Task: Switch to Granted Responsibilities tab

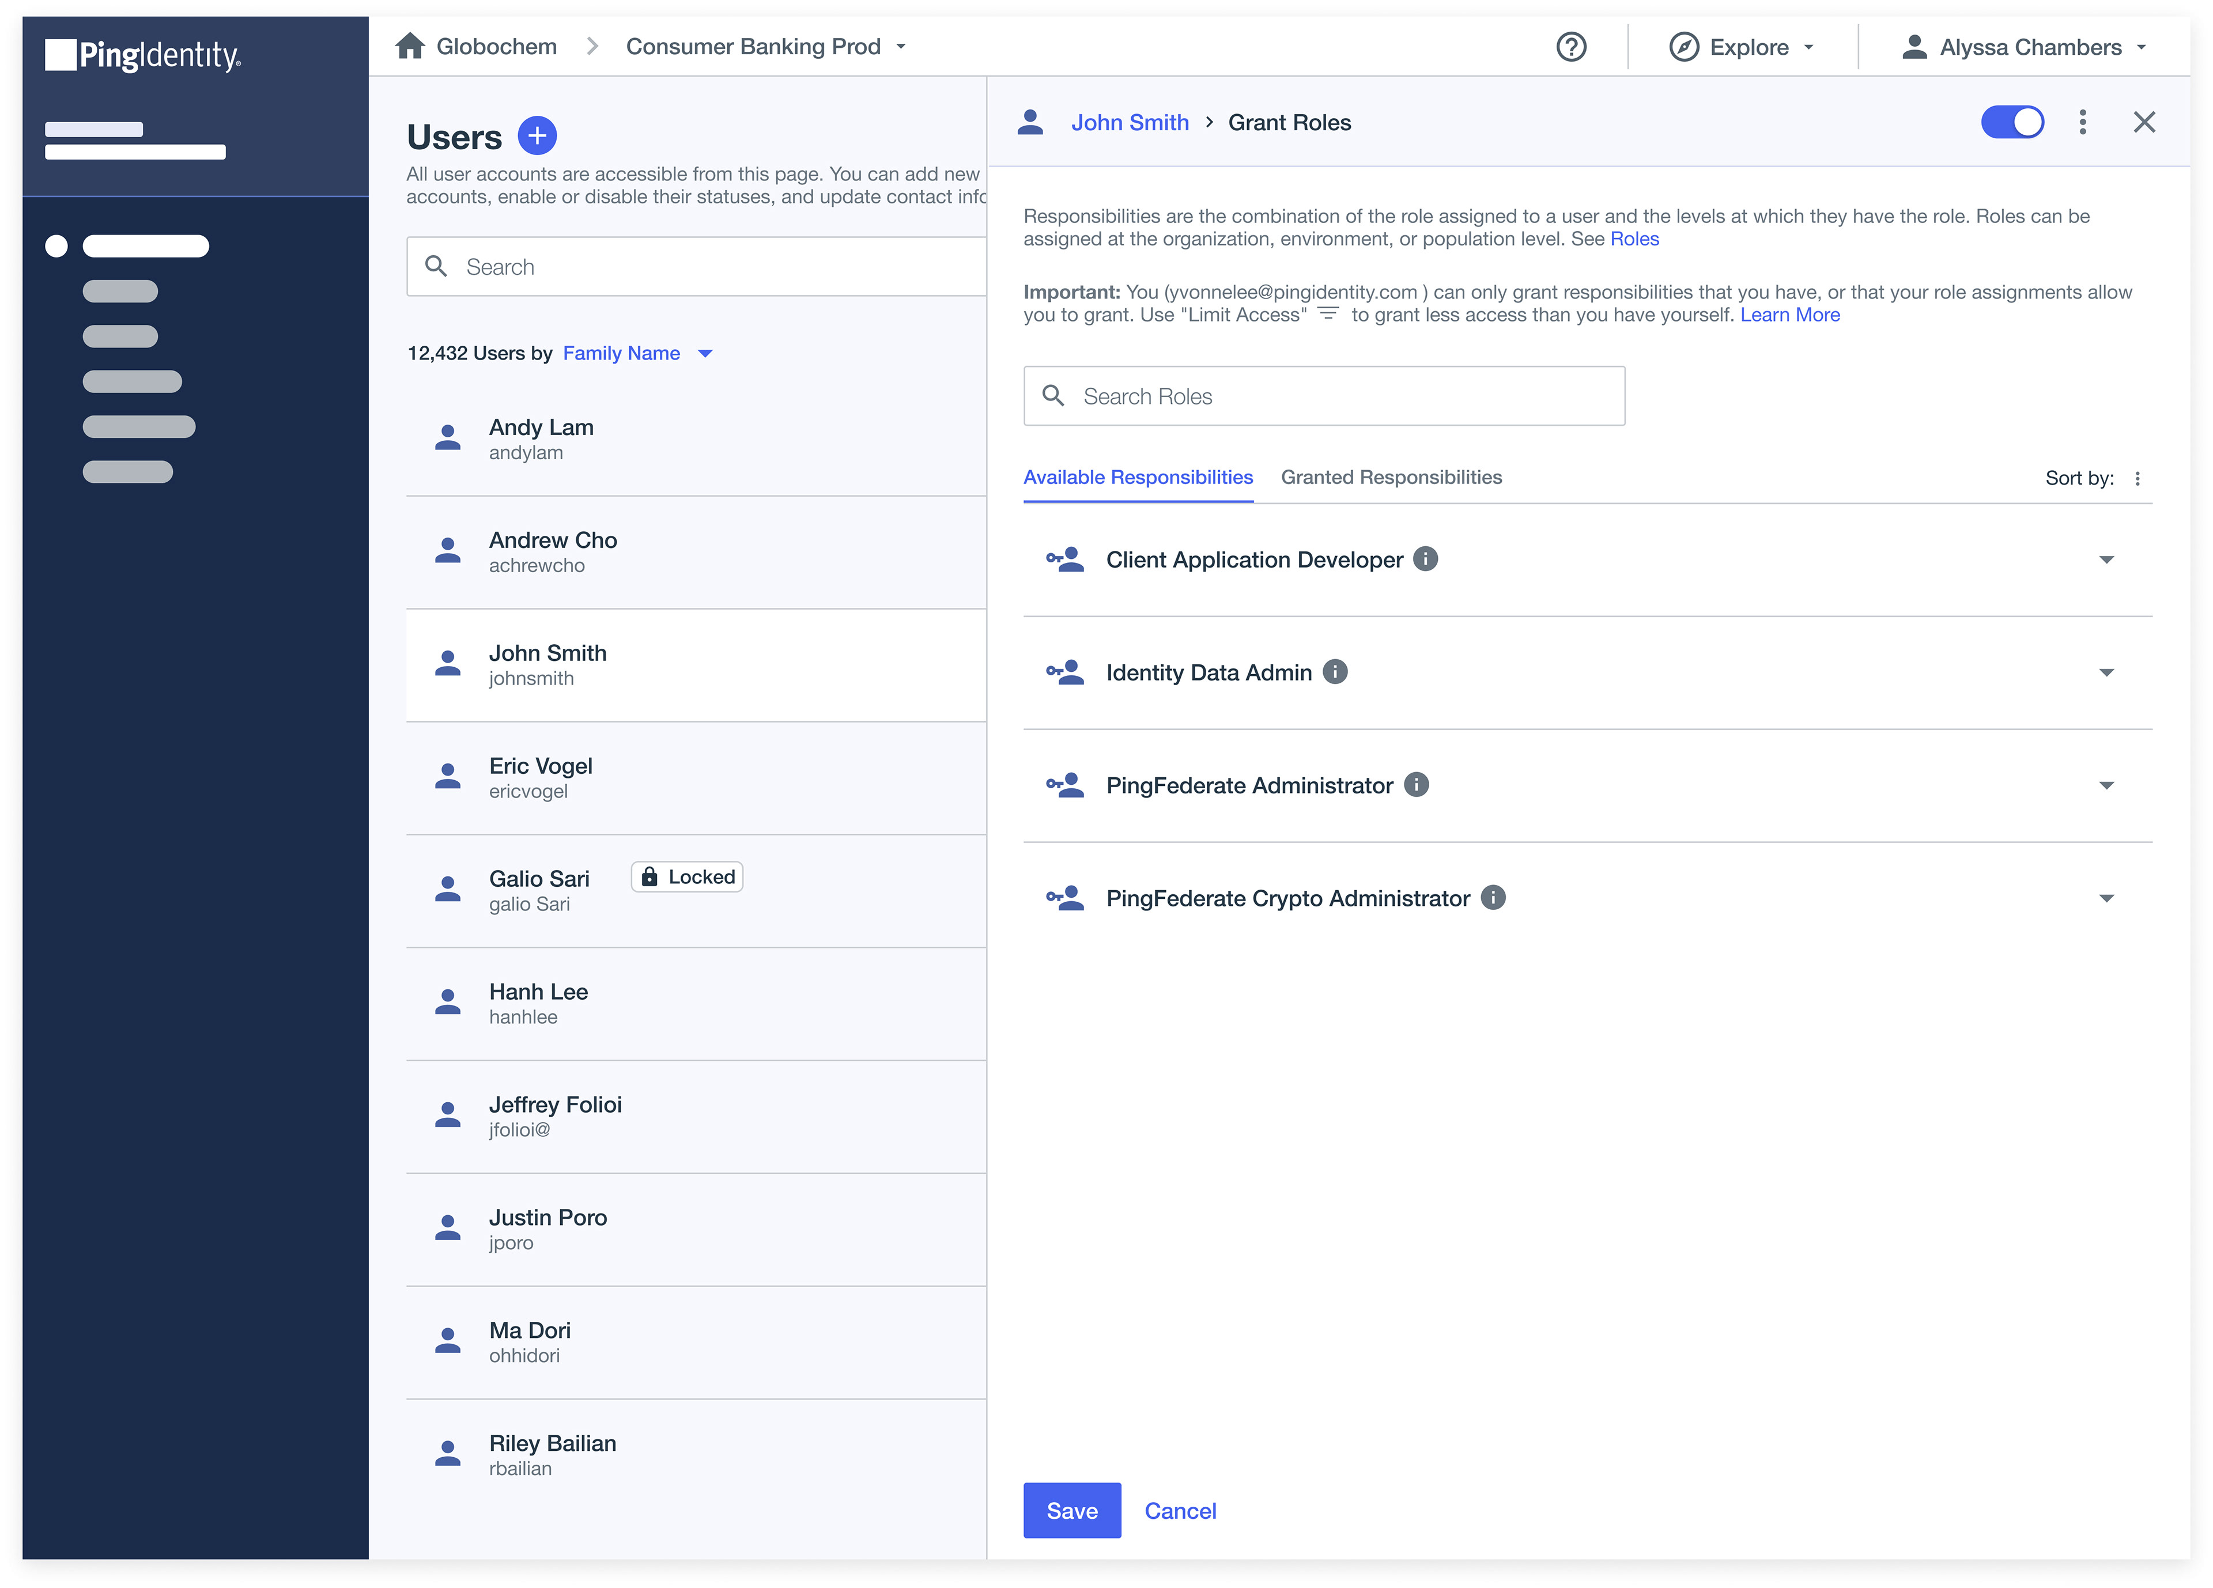Action: (1391, 477)
